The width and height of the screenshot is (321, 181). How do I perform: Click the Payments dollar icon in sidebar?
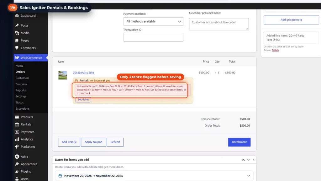click(x=17, y=132)
